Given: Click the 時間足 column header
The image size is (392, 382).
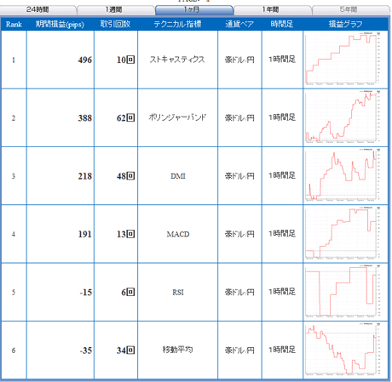Looking at the screenshot, I should coord(282,24).
